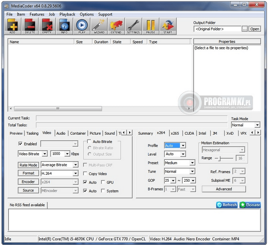Click the Donate button

point(250,205)
